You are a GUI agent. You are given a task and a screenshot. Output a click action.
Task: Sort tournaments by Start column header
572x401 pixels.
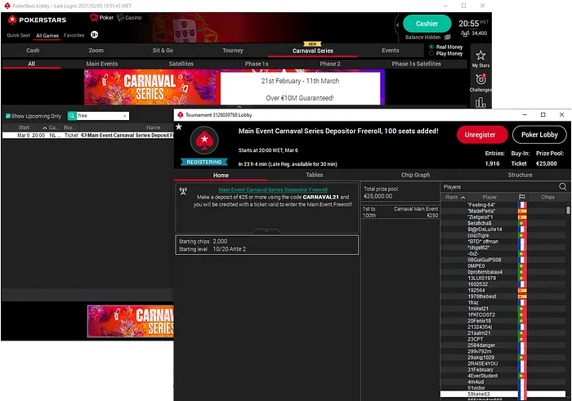coord(24,127)
